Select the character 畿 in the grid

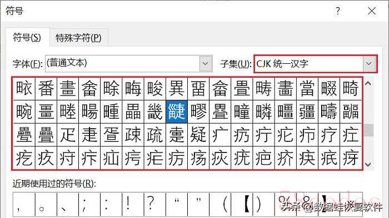155,111
